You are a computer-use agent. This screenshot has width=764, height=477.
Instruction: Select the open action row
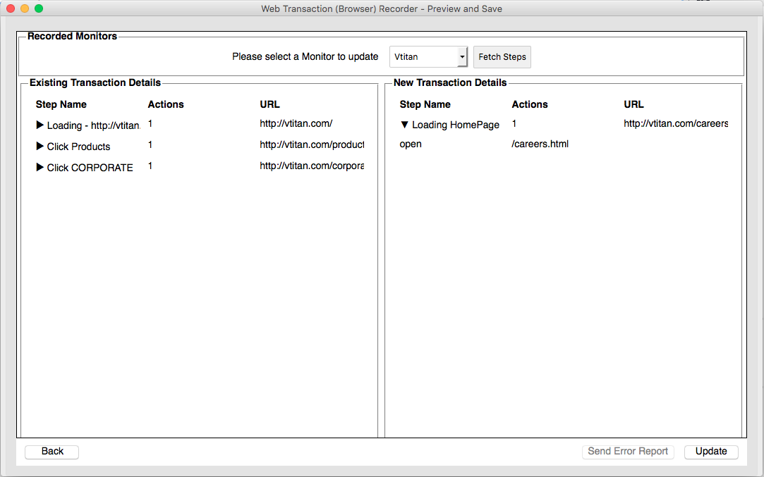411,144
